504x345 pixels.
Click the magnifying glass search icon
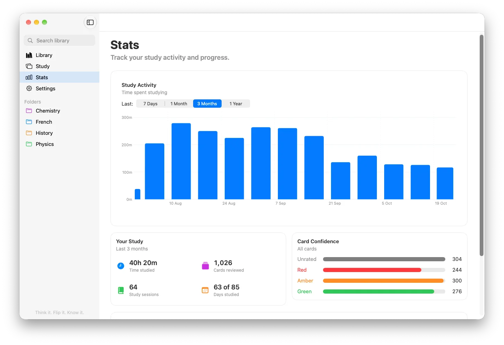coord(30,41)
